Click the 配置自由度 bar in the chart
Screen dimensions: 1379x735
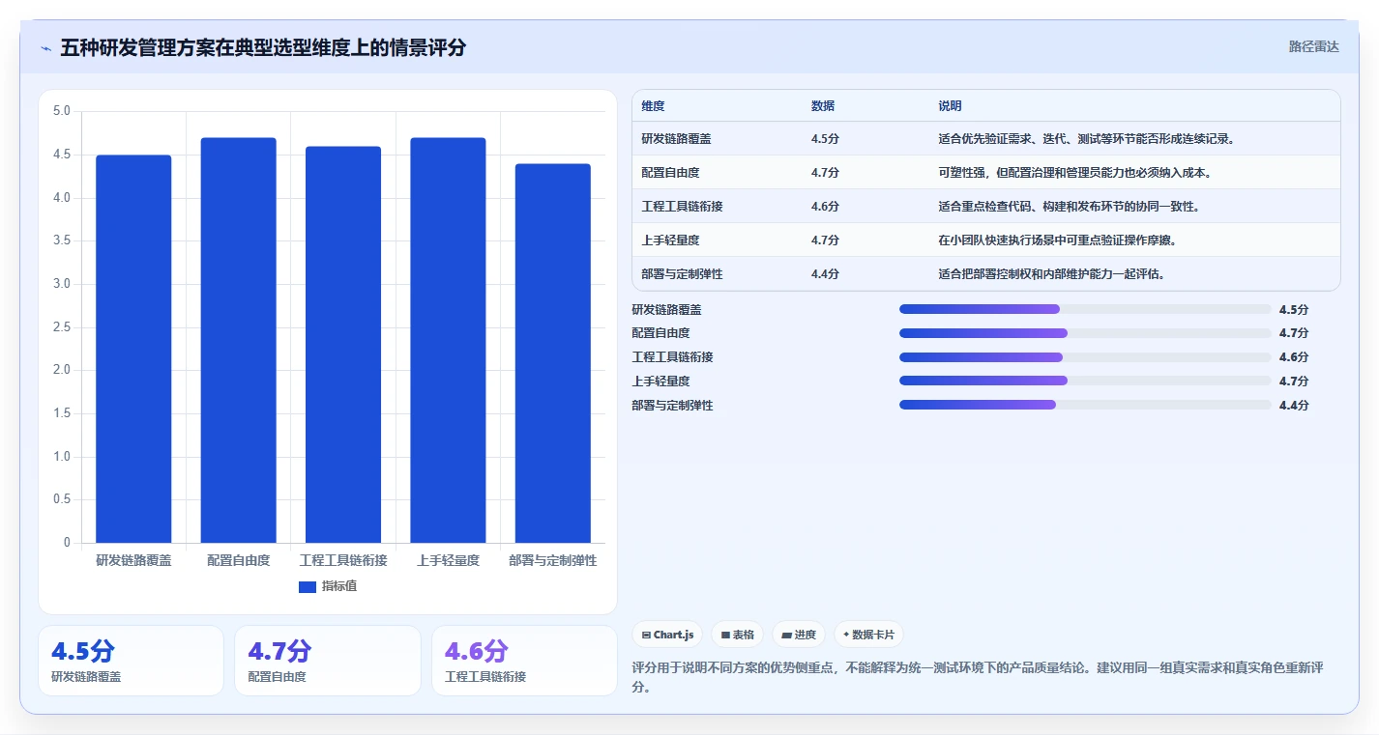pyautogui.click(x=238, y=340)
